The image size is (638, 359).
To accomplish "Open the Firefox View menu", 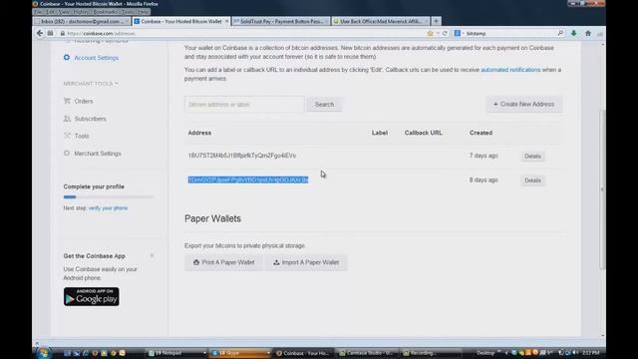I will pos(64,12).
